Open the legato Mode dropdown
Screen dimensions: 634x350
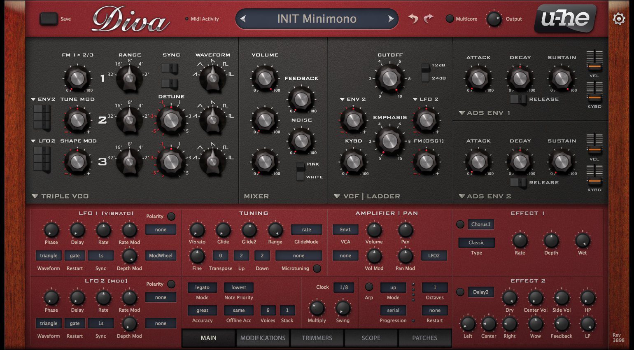click(202, 287)
